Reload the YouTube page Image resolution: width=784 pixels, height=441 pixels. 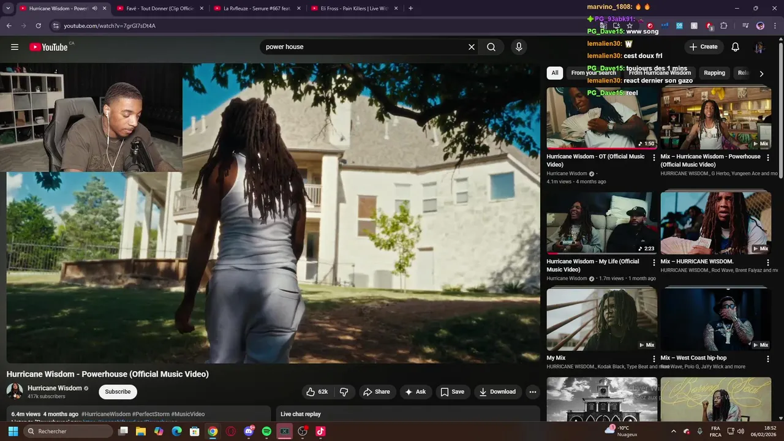39,26
